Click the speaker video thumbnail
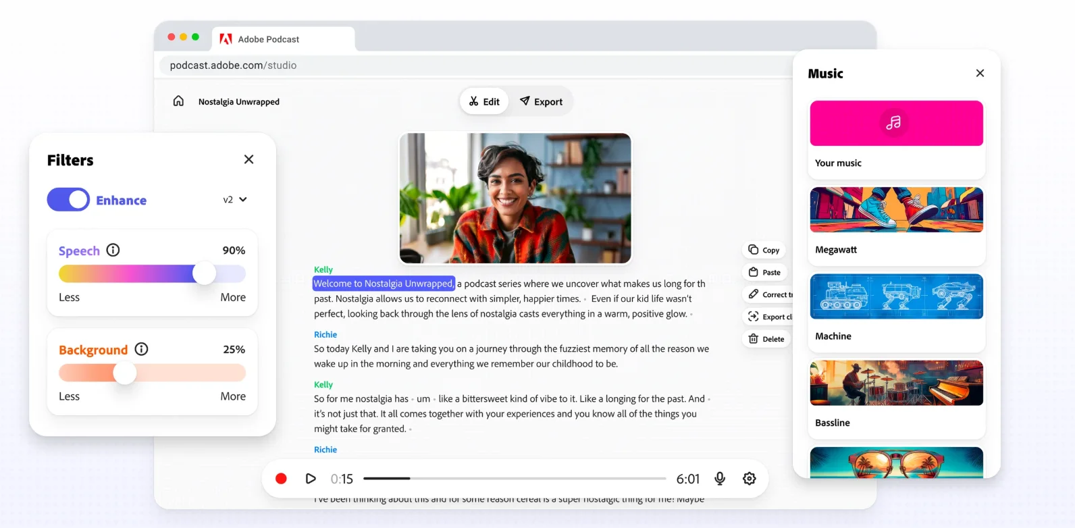This screenshot has height=528, width=1075. [515, 198]
